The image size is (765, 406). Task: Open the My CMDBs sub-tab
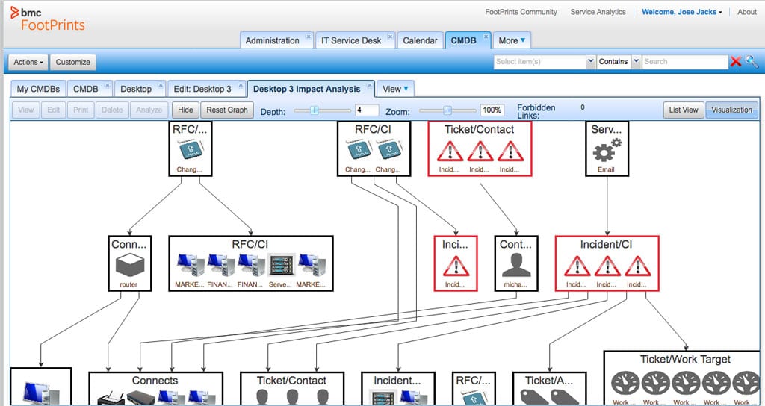pos(38,89)
